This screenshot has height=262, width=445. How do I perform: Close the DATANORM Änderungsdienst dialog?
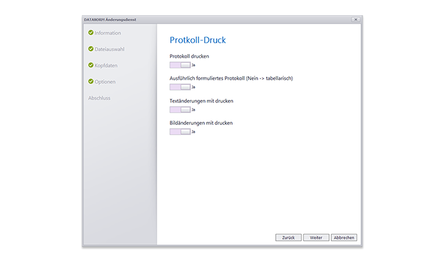click(356, 19)
